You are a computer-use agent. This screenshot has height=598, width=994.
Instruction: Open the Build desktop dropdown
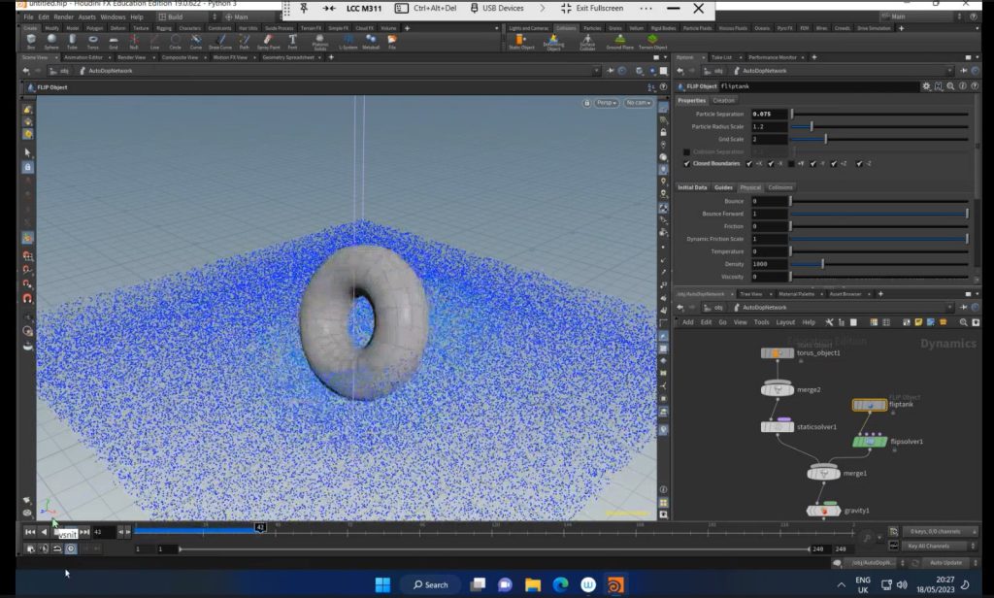[187, 17]
